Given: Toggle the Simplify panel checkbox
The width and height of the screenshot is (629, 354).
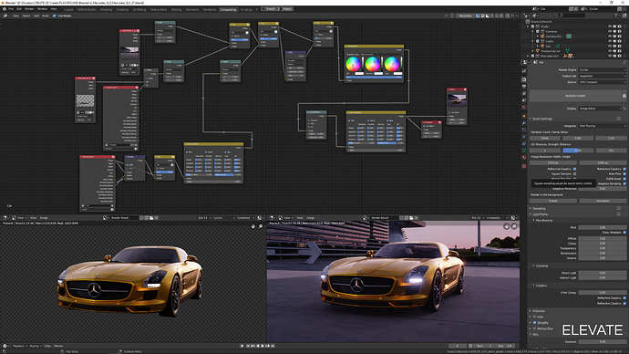Looking at the screenshot, I should pos(535,322).
